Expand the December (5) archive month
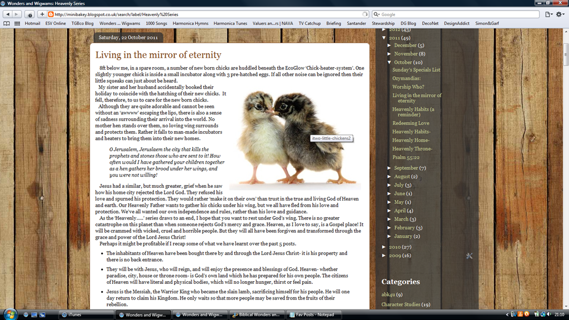 389,46
